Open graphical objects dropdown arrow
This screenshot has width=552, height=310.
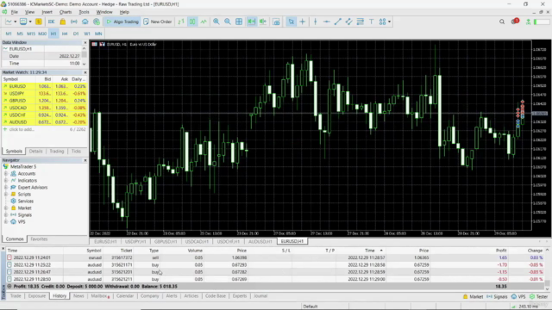click(x=389, y=22)
